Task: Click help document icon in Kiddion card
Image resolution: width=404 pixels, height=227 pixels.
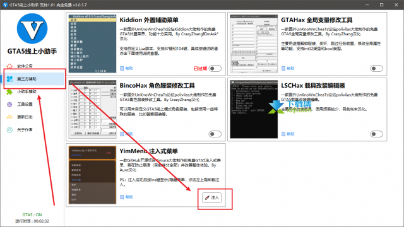Action: pyautogui.click(x=122, y=68)
